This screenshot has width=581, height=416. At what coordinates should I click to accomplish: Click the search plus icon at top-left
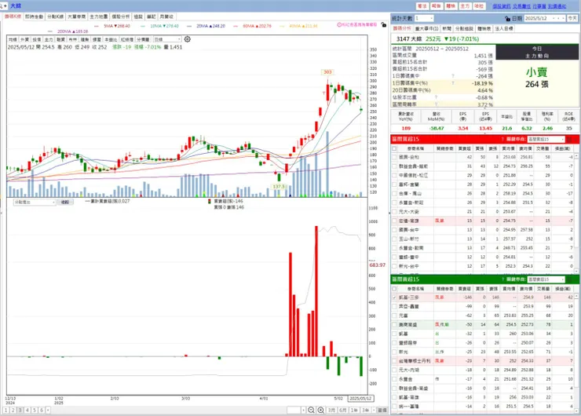(x=3, y=6)
